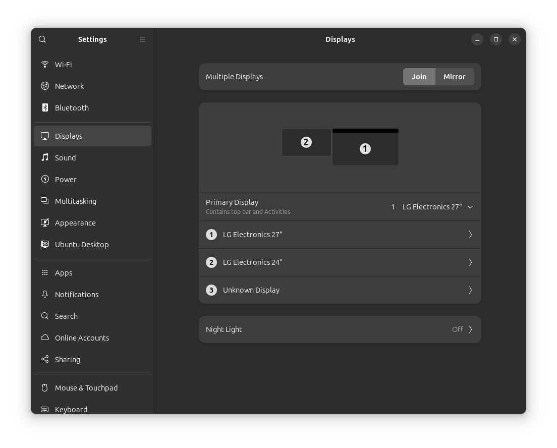Click the Notifications bell icon

tap(44, 294)
